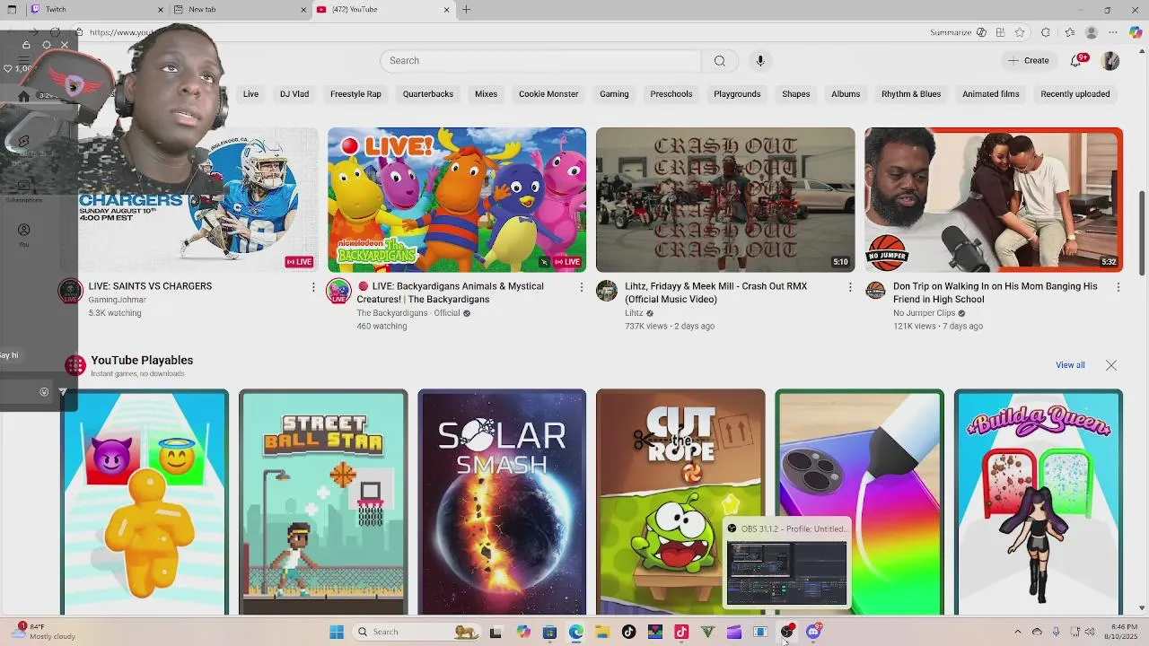Image resolution: width=1149 pixels, height=646 pixels.
Task: Open the weather widget Mostly cloudy
Action: point(43,632)
